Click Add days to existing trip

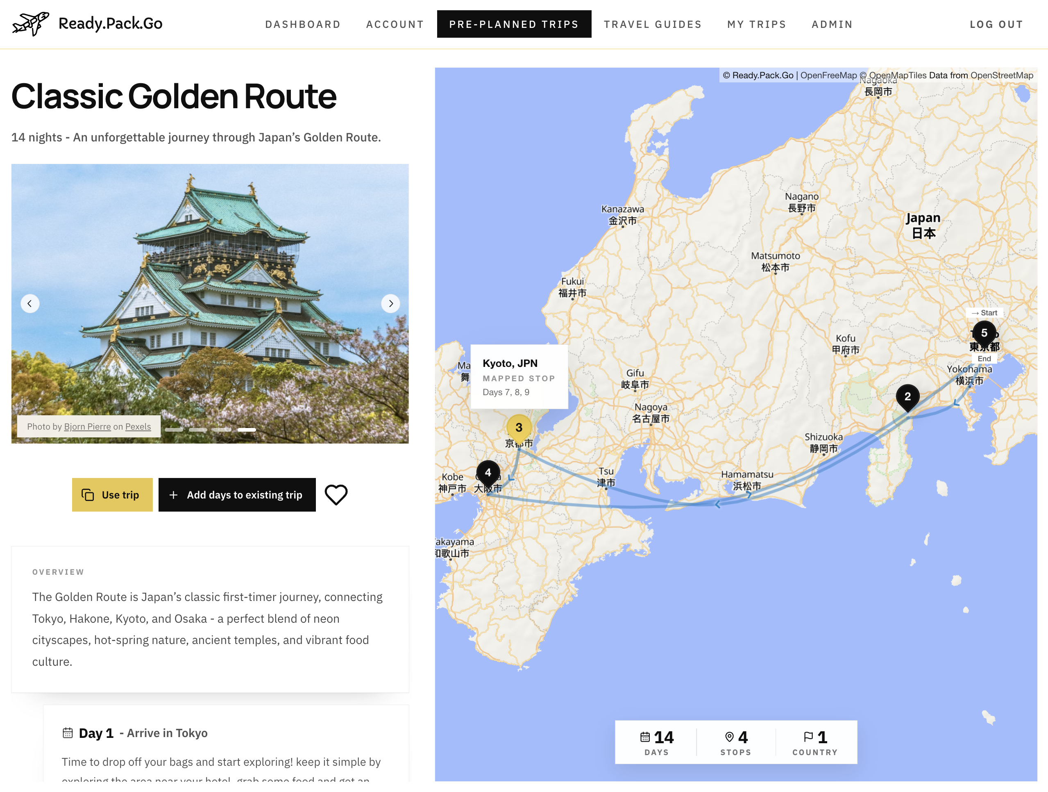237,495
